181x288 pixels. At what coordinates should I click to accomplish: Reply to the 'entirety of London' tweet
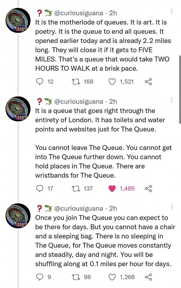click(40, 189)
